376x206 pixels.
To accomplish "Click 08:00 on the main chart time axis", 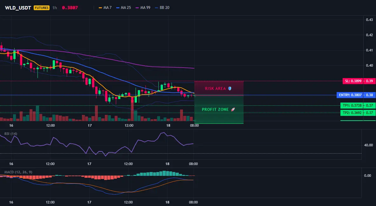I will tap(194, 125).
